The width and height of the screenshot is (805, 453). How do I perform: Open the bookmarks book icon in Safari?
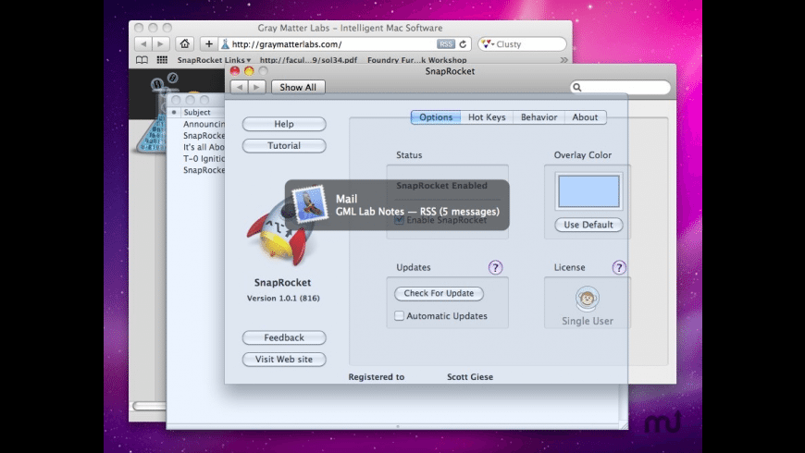click(142, 60)
